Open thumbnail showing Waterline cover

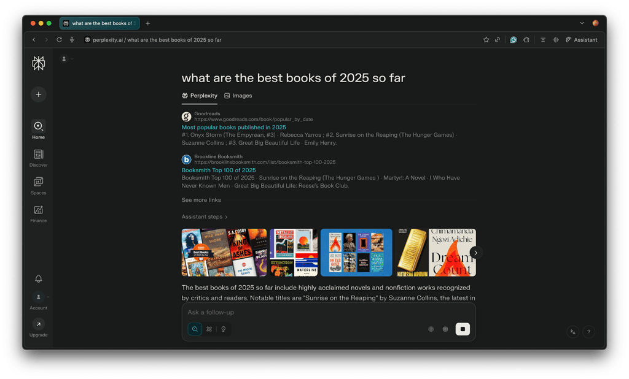[x=294, y=253]
